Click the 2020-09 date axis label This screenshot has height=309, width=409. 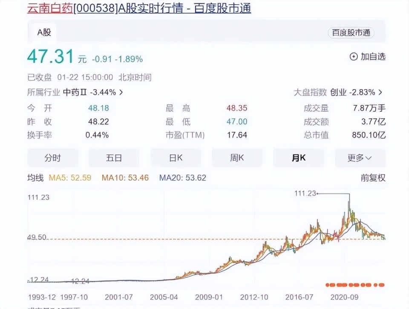point(344,297)
